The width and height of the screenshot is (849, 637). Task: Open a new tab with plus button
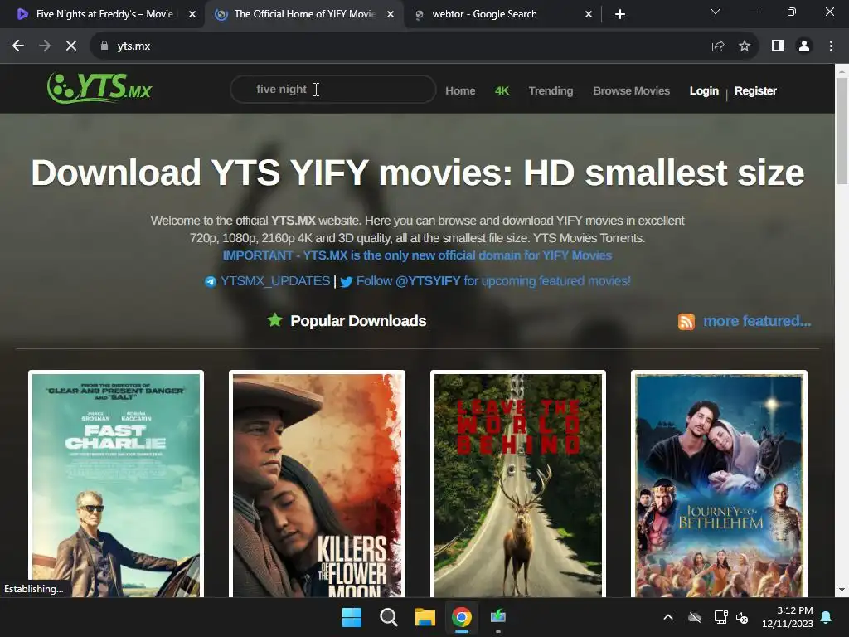coord(620,14)
